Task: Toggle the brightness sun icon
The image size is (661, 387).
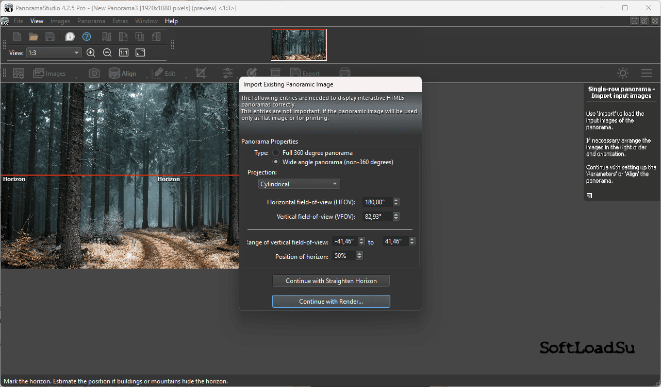Action: coord(623,73)
